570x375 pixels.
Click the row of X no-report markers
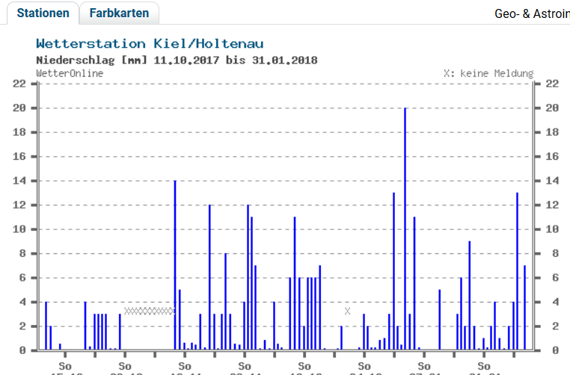149,311
